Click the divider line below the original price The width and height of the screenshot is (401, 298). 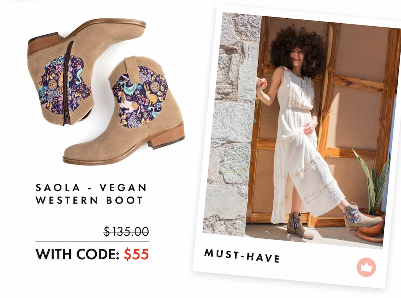(x=92, y=242)
